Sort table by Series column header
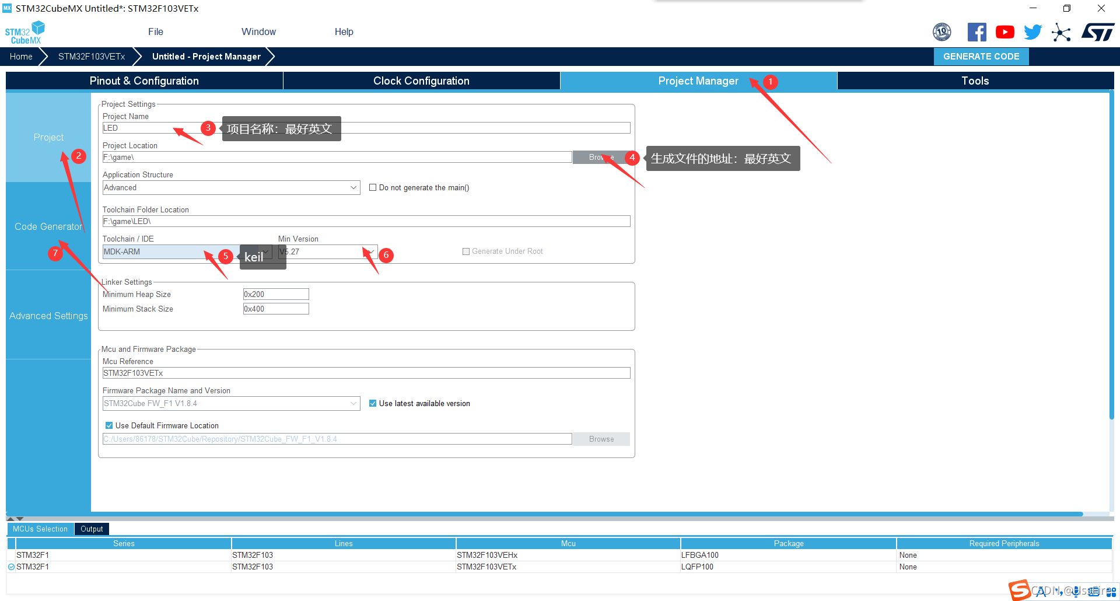This screenshot has width=1120, height=601. click(124, 543)
